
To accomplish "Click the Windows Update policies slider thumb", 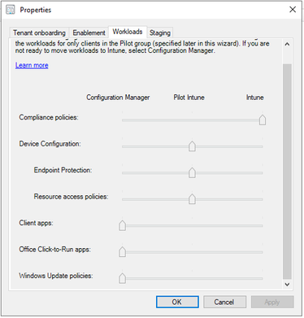I will pos(123,278).
